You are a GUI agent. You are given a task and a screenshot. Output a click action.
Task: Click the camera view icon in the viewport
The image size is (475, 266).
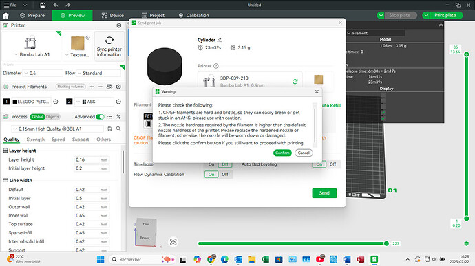click(173, 242)
